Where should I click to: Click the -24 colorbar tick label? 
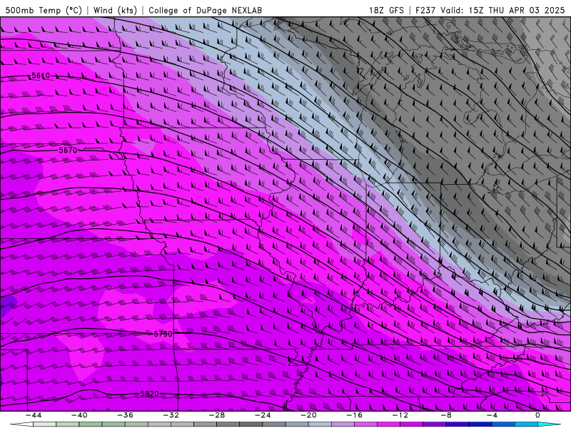(x=263, y=415)
